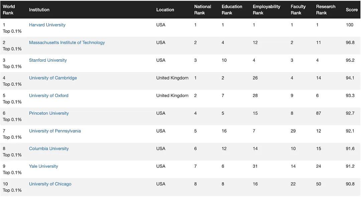
Task: Sort by World Rank column header
Action: [x=9, y=10]
